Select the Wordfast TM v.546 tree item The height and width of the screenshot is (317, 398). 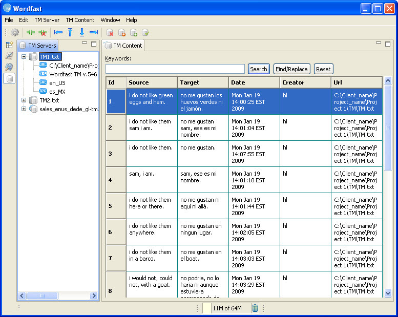pos(73,74)
